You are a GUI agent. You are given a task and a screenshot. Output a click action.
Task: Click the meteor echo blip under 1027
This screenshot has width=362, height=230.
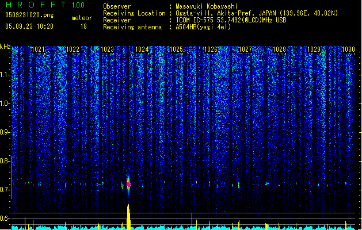click(x=239, y=185)
